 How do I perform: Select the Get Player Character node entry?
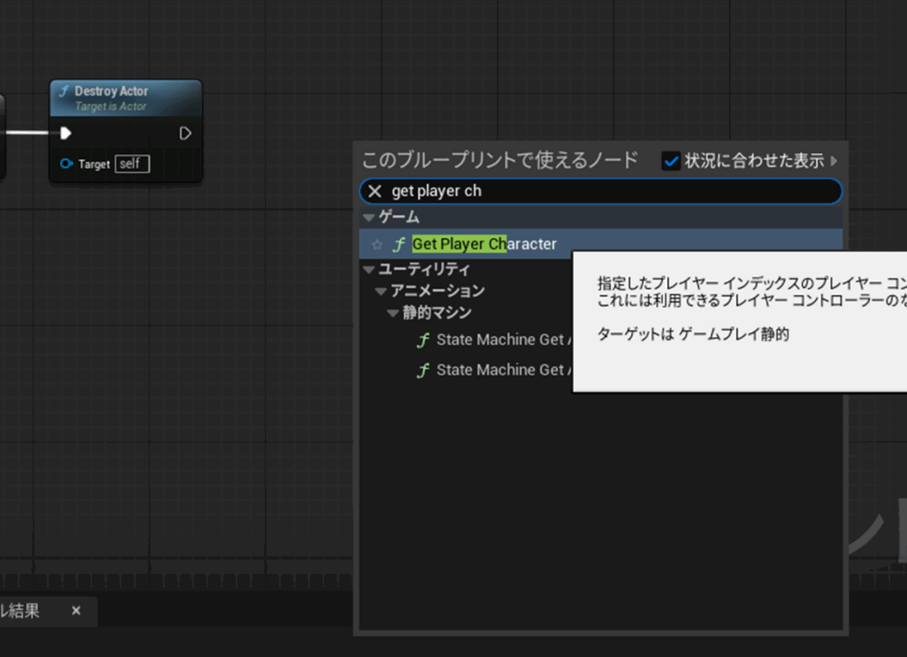pos(484,244)
